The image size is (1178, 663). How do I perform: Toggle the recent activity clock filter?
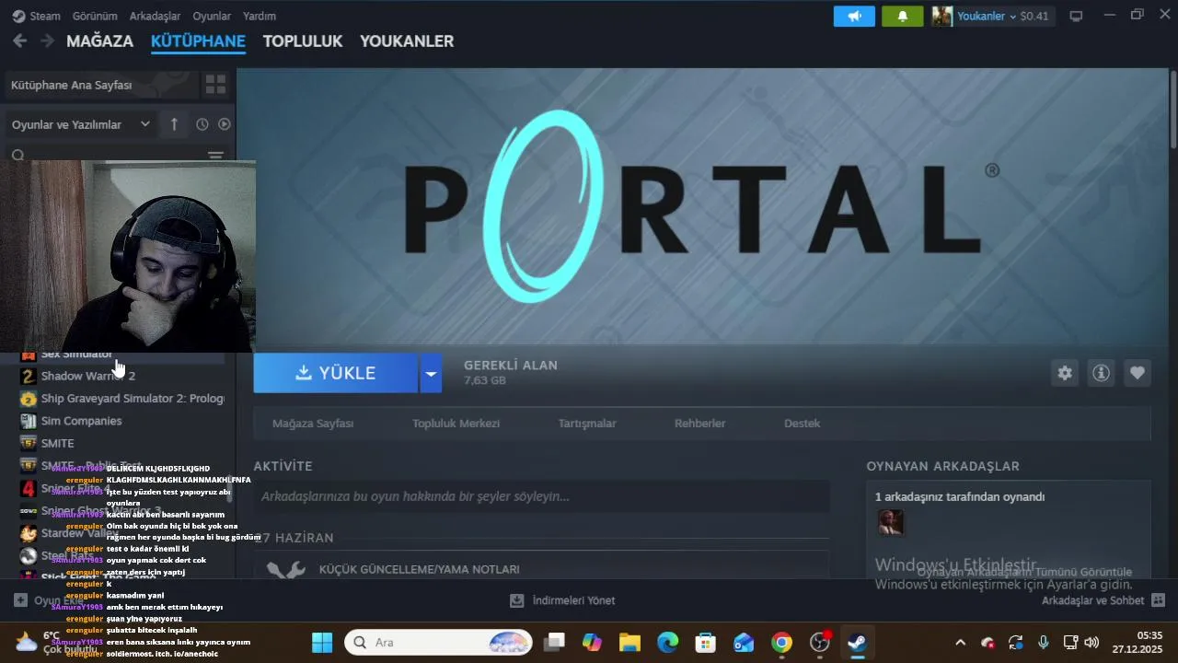pyautogui.click(x=202, y=124)
